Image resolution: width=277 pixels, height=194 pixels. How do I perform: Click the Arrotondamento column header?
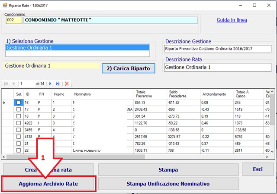coord(217,94)
